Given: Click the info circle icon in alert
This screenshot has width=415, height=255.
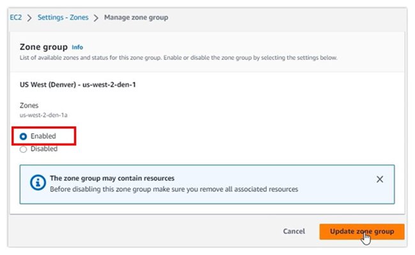Looking at the screenshot, I should pyautogui.click(x=36, y=184).
